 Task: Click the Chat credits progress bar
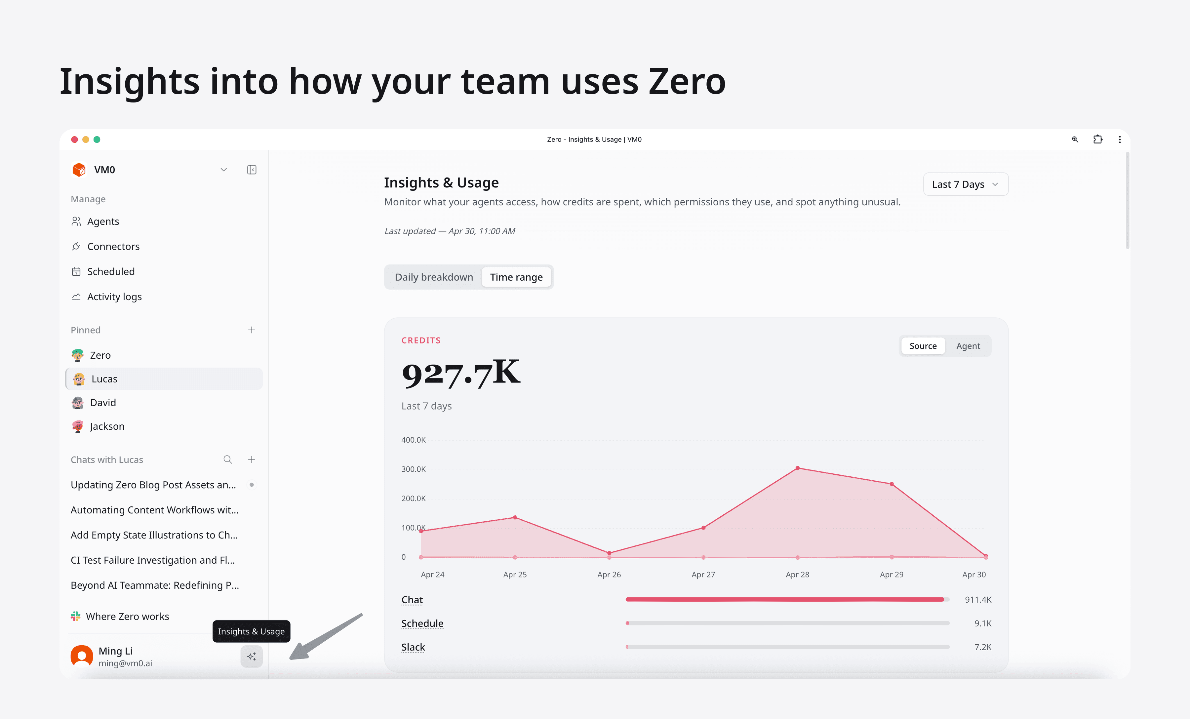[786, 599]
